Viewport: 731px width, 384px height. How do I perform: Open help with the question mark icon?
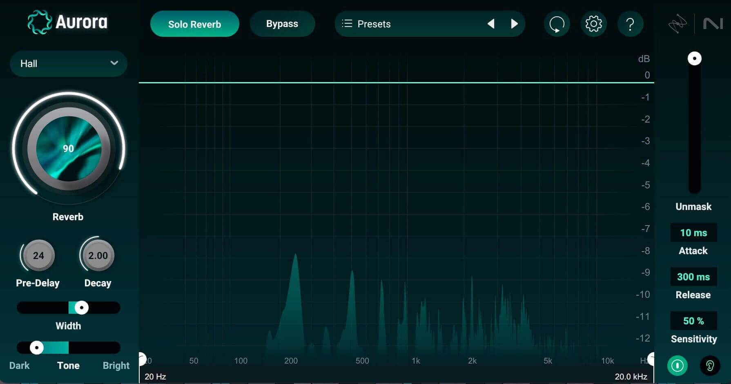[630, 24]
